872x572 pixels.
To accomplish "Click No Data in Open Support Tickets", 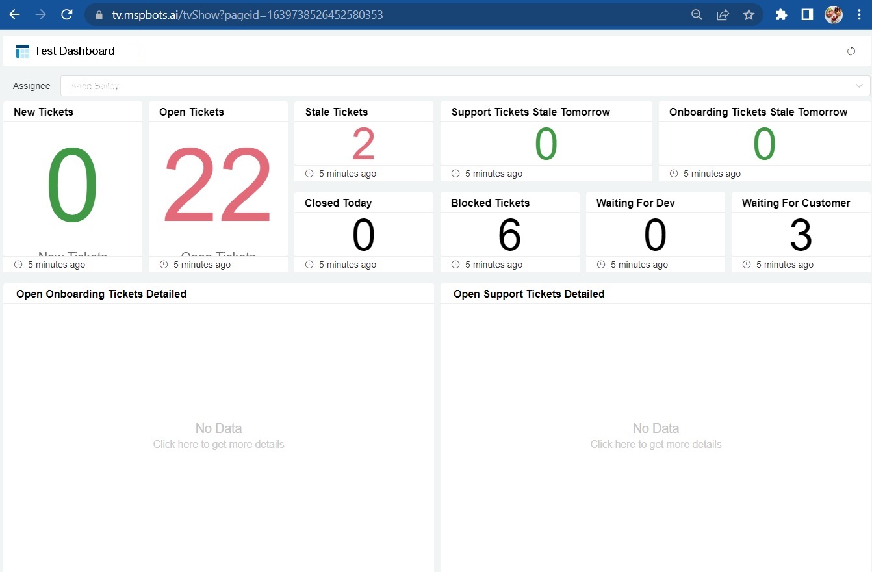I will pyautogui.click(x=656, y=429).
